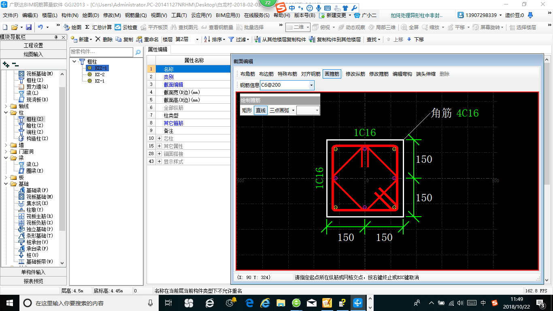Viewport: 553px width, 311px height.
Task: Open the 文件(F) menu
Action: coord(11,15)
